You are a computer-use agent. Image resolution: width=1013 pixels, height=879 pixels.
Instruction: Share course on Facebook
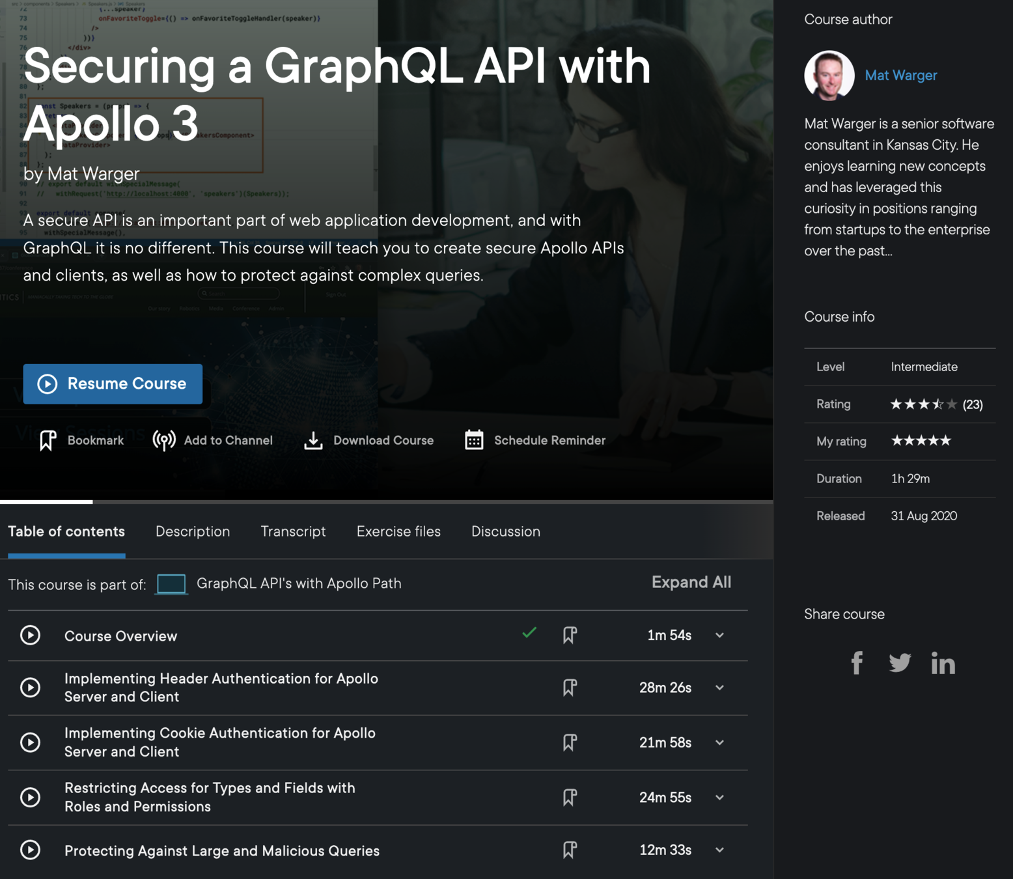point(857,663)
